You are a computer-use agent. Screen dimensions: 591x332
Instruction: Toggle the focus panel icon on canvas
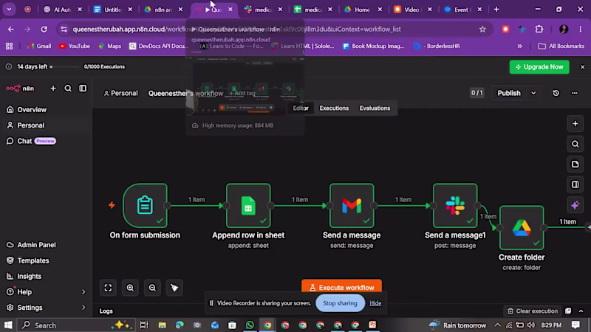[x=575, y=185]
